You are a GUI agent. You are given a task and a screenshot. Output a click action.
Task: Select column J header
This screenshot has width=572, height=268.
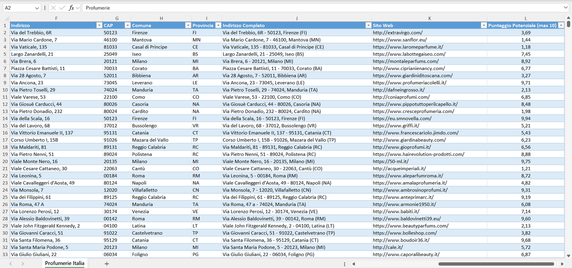(296, 18)
